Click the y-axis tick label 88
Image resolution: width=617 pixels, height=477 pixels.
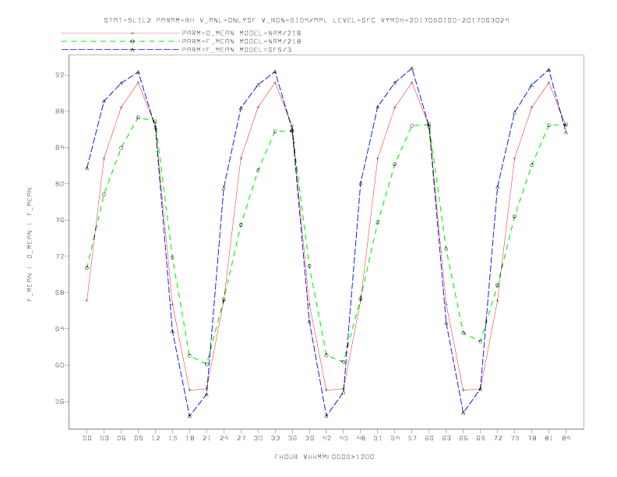click(x=60, y=111)
